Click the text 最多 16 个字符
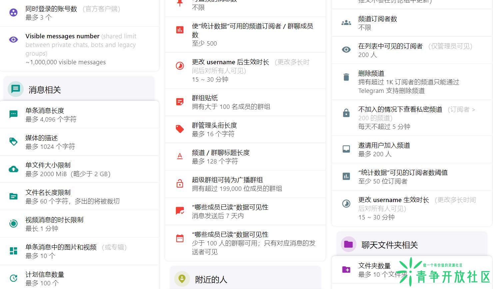Viewport: 493px width, 289px height. [x=213, y=134]
